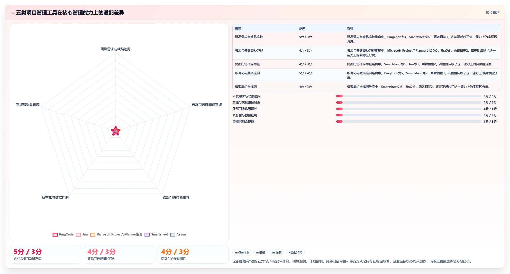Click the 表格 tag
Viewport: 510px width, 274px height.
click(x=261, y=252)
